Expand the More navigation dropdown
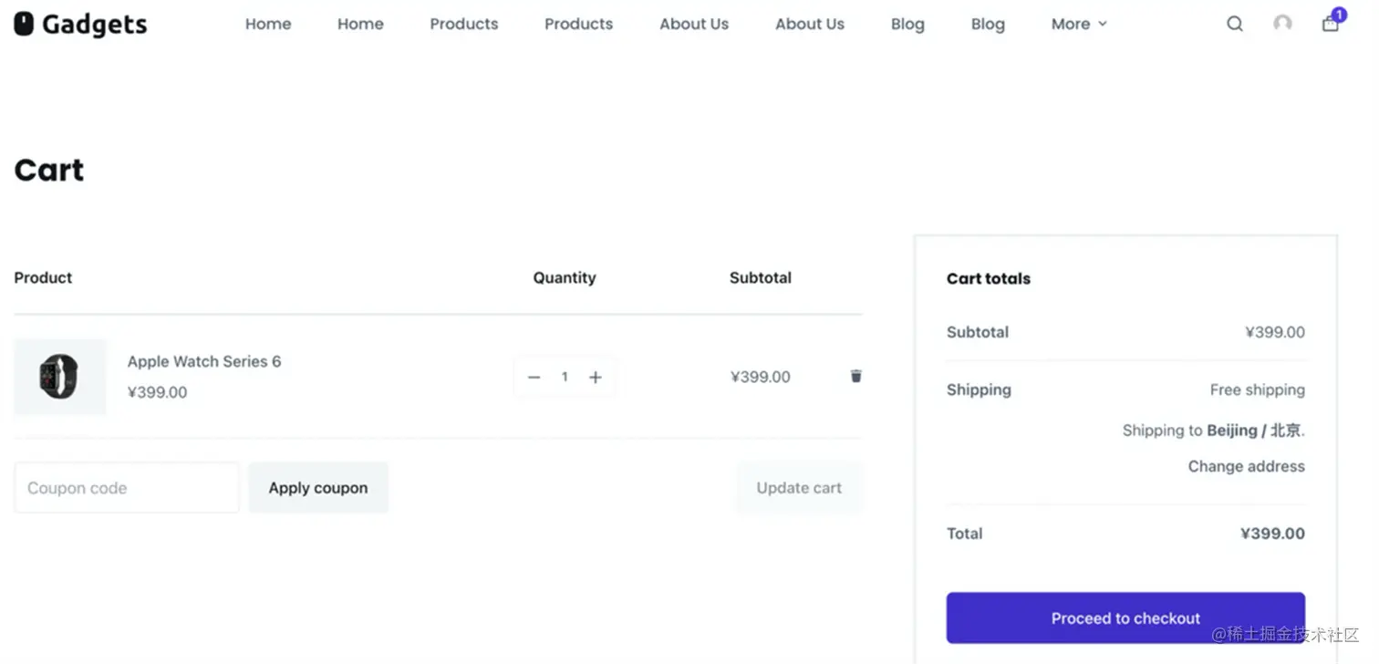The width and height of the screenshot is (1379, 664). pos(1078,24)
